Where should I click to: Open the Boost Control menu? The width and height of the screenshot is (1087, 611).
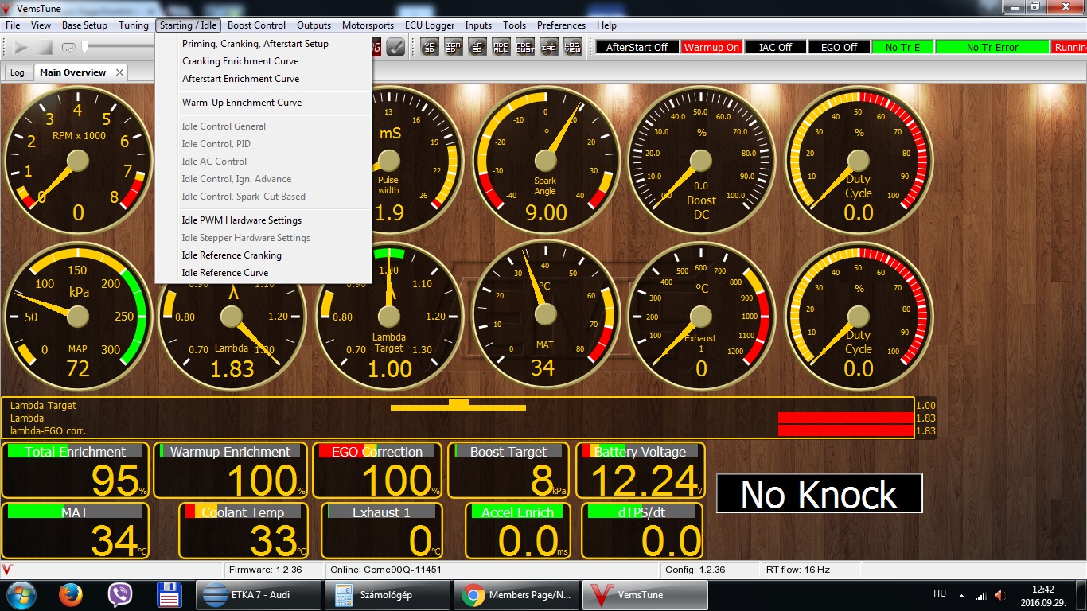click(x=256, y=25)
